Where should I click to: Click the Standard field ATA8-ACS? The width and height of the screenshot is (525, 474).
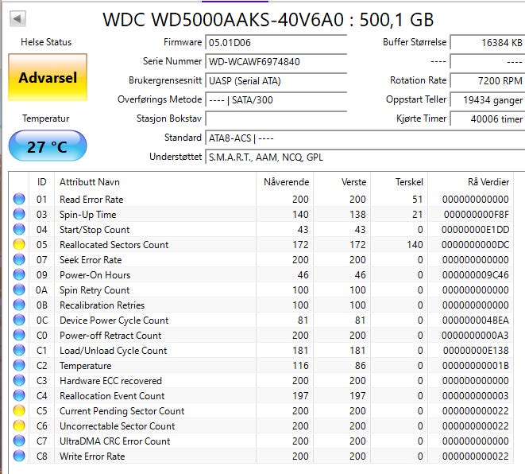365,138
